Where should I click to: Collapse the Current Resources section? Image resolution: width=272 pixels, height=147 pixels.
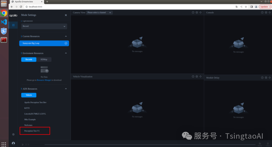[66, 36]
